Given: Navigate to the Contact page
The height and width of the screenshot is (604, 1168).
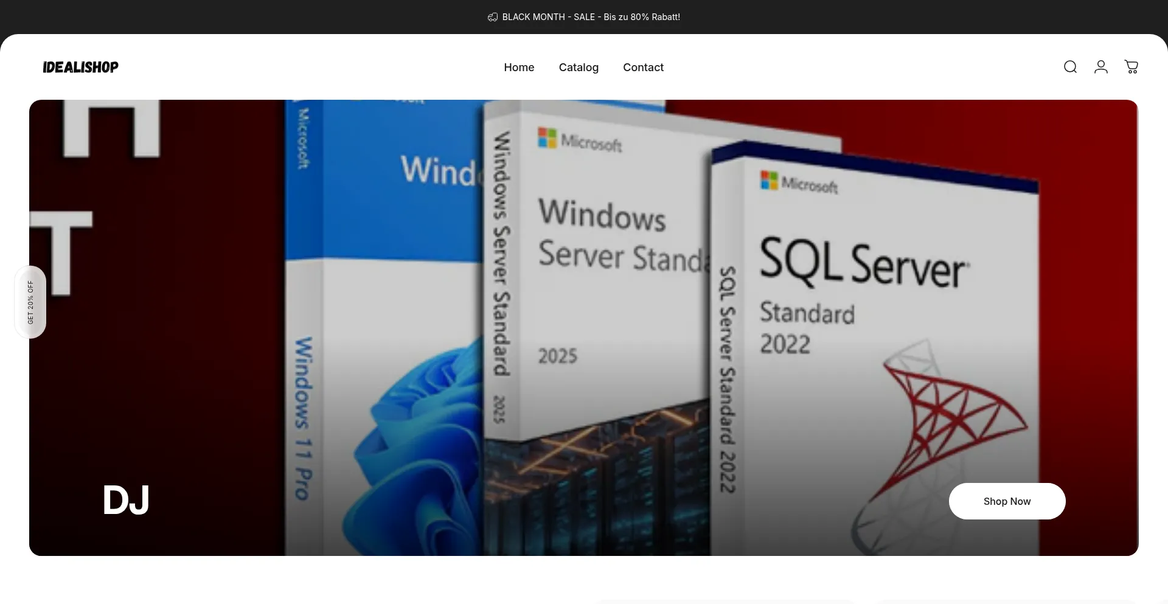Looking at the screenshot, I should tap(643, 68).
